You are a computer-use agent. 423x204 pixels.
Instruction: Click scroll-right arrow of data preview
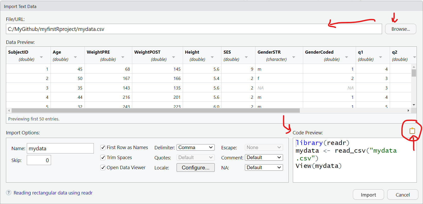point(408,111)
